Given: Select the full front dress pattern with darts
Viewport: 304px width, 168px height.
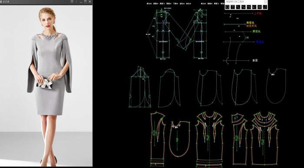Looking at the screenshot, I should [x=209, y=139].
